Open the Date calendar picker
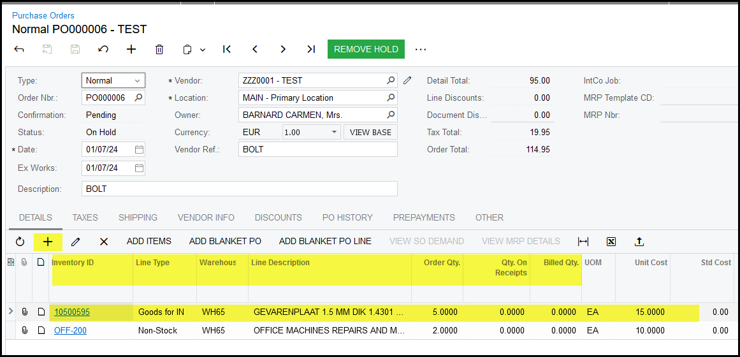 pyautogui.click(x=139, y=150)
